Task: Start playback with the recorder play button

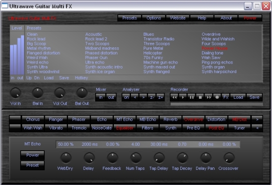Action: click(183, 97)
